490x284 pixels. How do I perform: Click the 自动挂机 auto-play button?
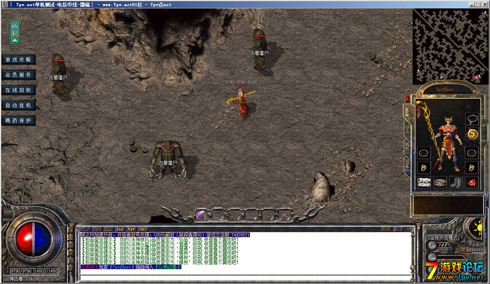pos(18,105)
